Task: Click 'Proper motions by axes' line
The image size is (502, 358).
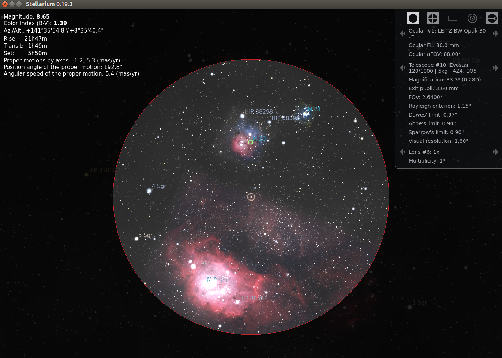Action: point(62,61)
